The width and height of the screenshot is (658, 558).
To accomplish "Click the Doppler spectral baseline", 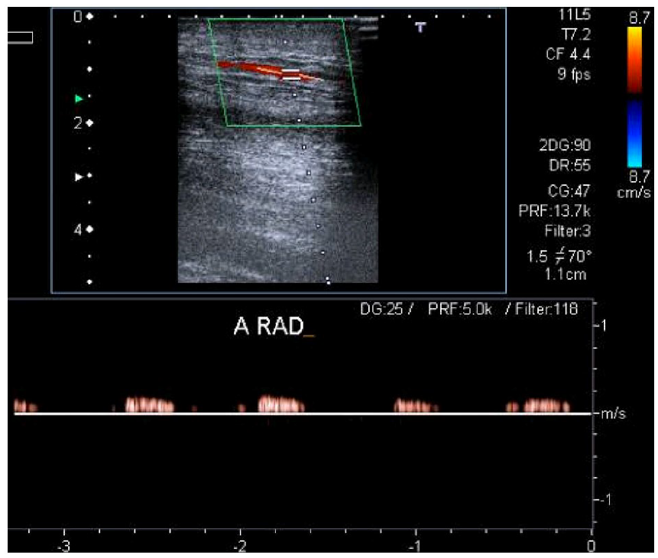I will coord(303,414).
